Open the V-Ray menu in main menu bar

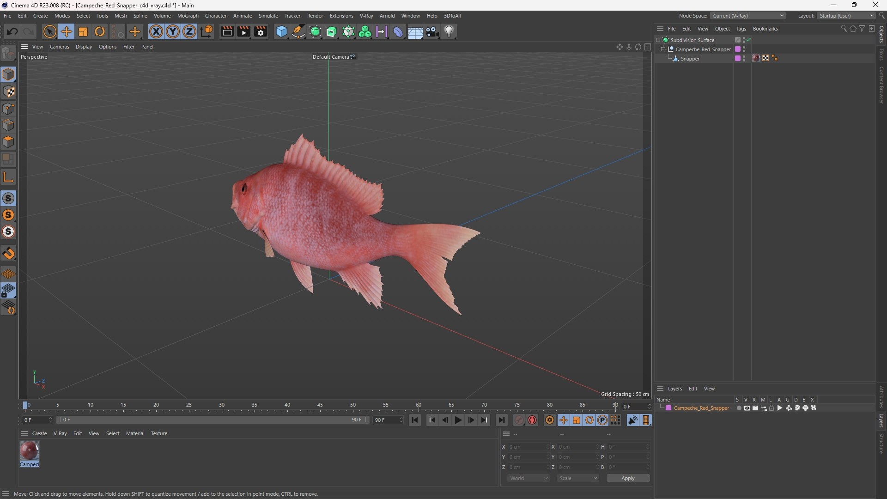point(366,16)
